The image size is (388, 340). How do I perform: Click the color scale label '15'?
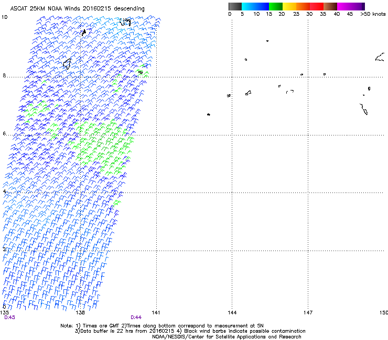point(269,14)
